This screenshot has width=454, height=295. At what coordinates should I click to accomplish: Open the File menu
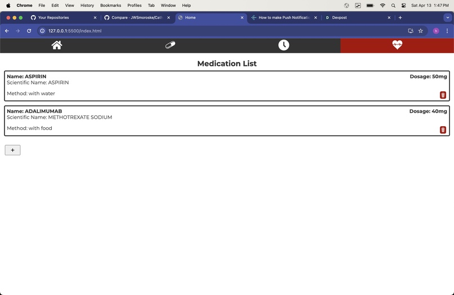pos(42,5)
